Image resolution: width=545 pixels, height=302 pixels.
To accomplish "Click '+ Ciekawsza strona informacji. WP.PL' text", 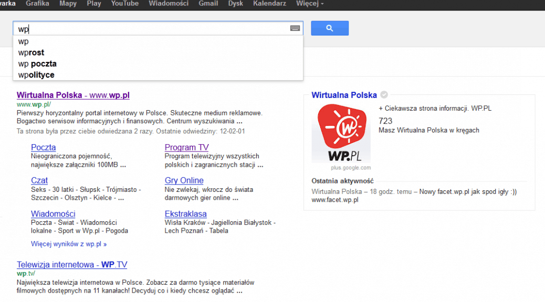I will click(x=435, y=109).
